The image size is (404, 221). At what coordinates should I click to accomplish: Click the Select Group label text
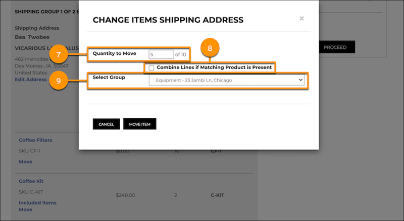tap(109, 78)
